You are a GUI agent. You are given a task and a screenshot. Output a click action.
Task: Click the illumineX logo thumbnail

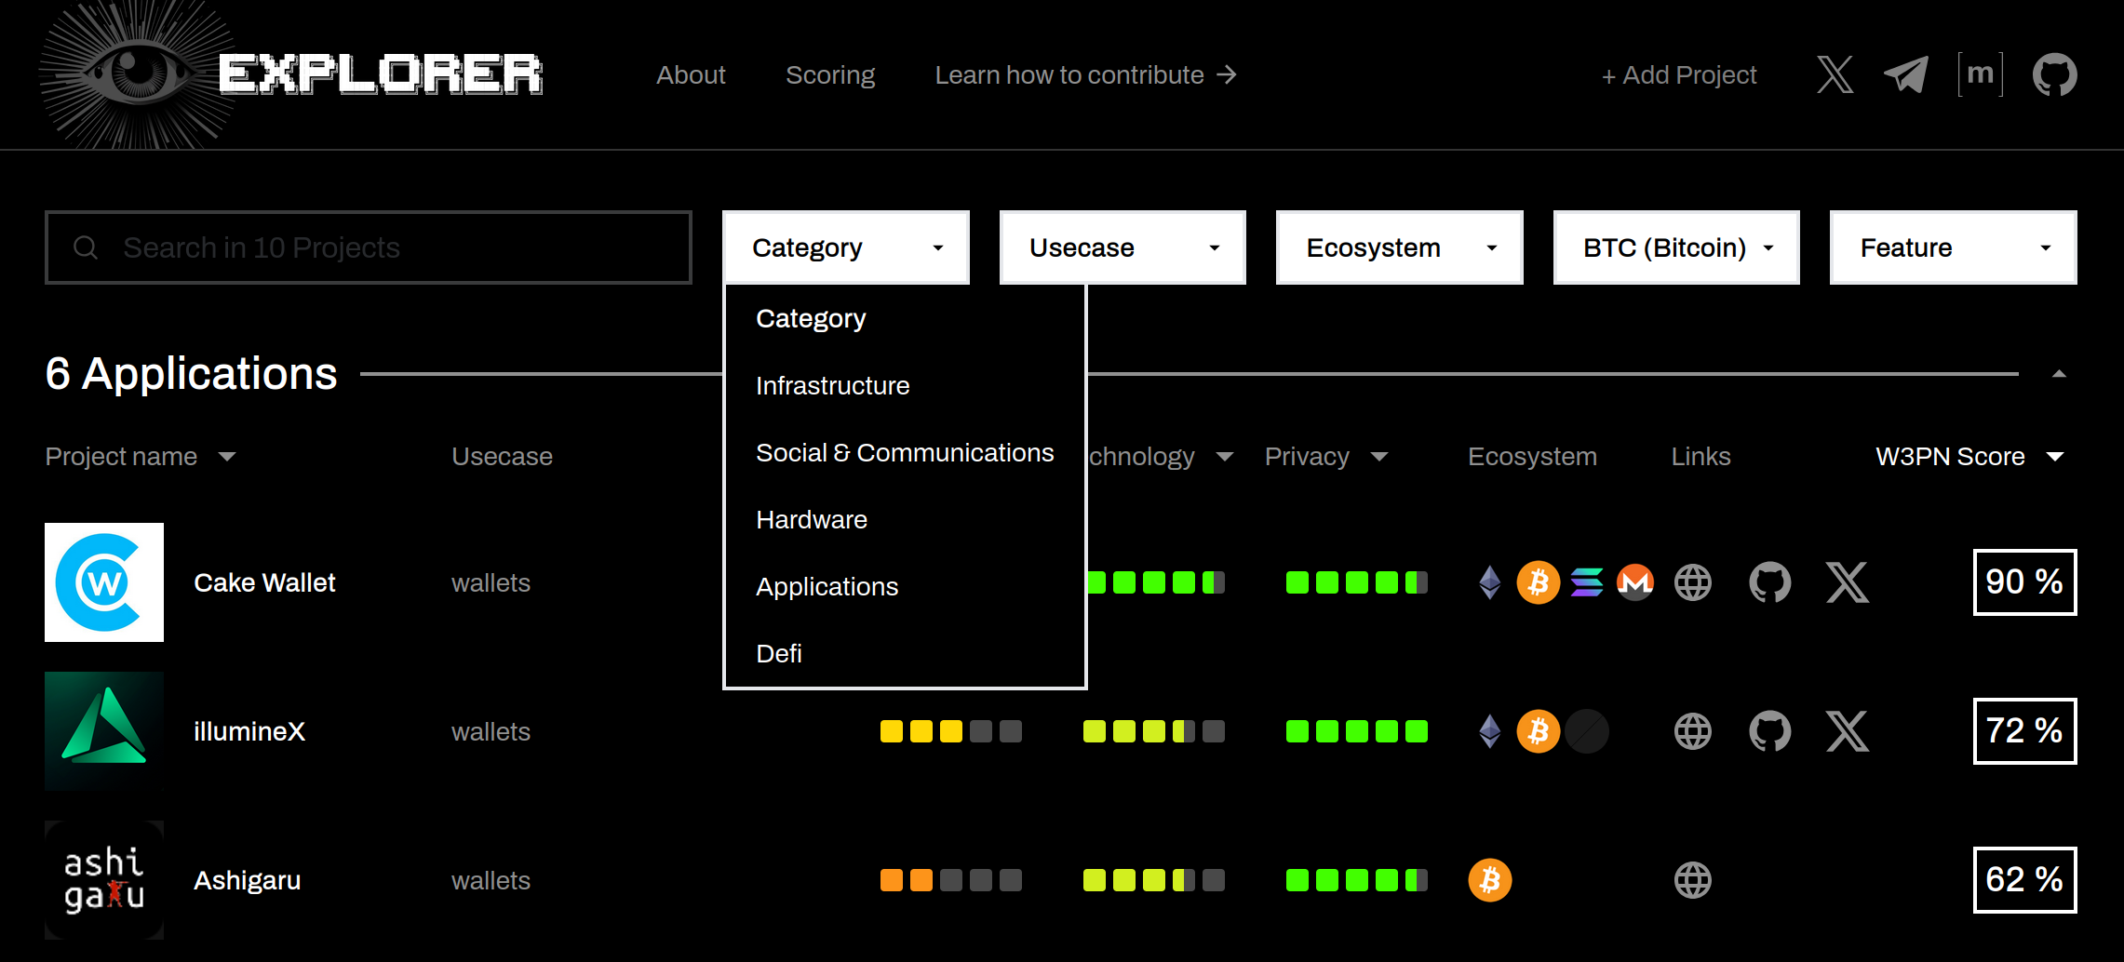coord(104,731)
